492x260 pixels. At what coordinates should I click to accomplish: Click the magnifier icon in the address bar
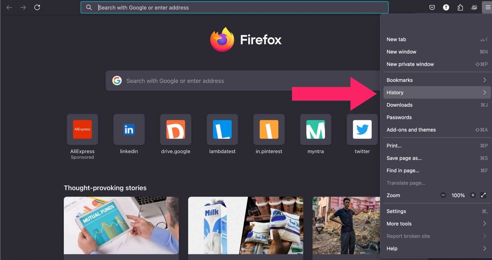[x=89, y=7]
